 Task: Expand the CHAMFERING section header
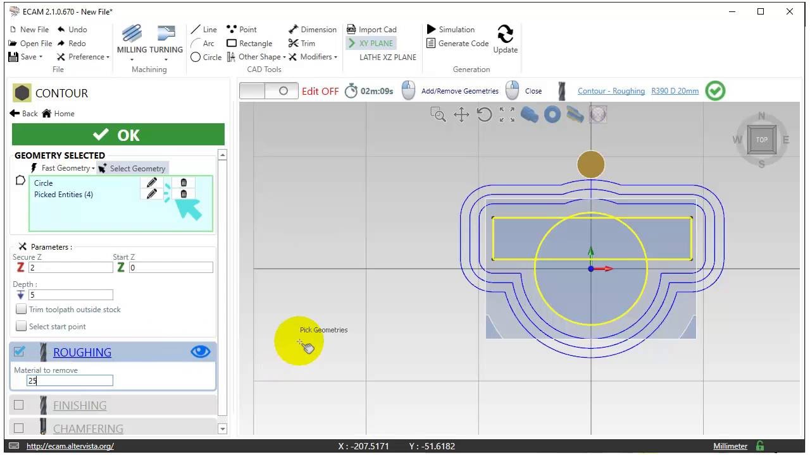(88, 428)
